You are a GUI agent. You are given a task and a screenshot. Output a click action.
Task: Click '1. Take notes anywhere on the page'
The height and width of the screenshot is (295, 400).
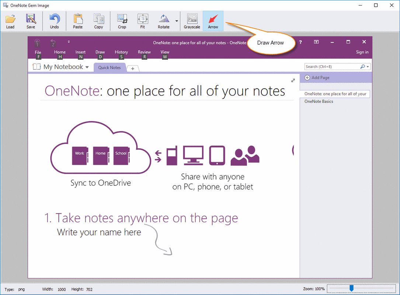point(141,218)
